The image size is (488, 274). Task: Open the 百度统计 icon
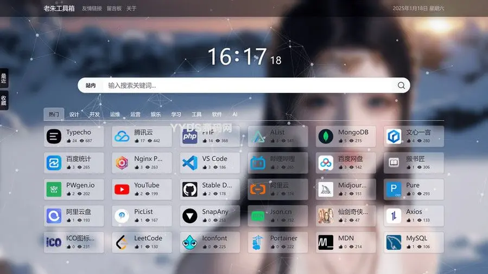coord(54,163)
